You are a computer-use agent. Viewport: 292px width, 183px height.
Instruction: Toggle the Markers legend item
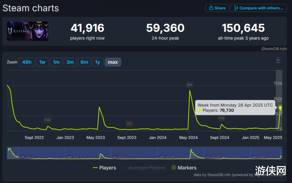[184, 168]
